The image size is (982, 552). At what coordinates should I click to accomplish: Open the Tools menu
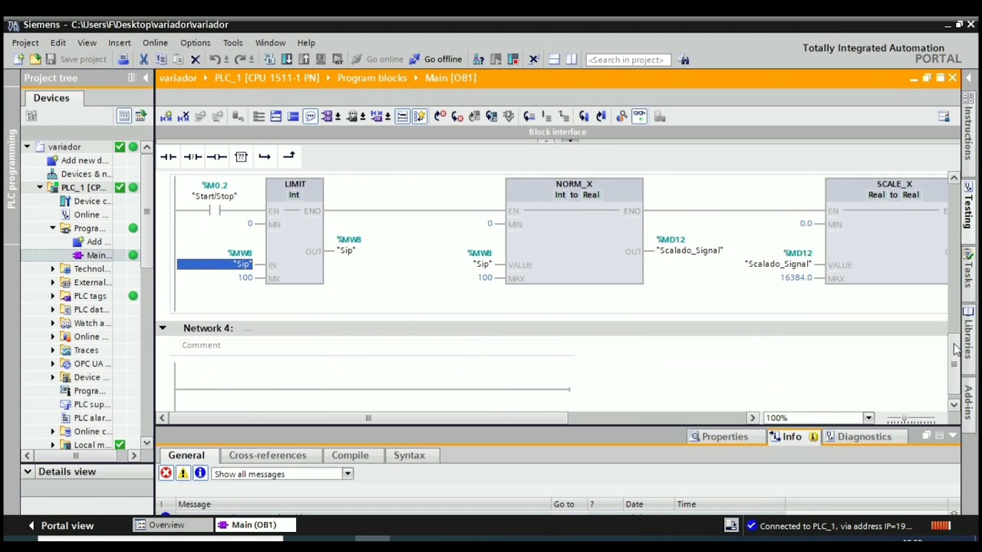(232, 43)
